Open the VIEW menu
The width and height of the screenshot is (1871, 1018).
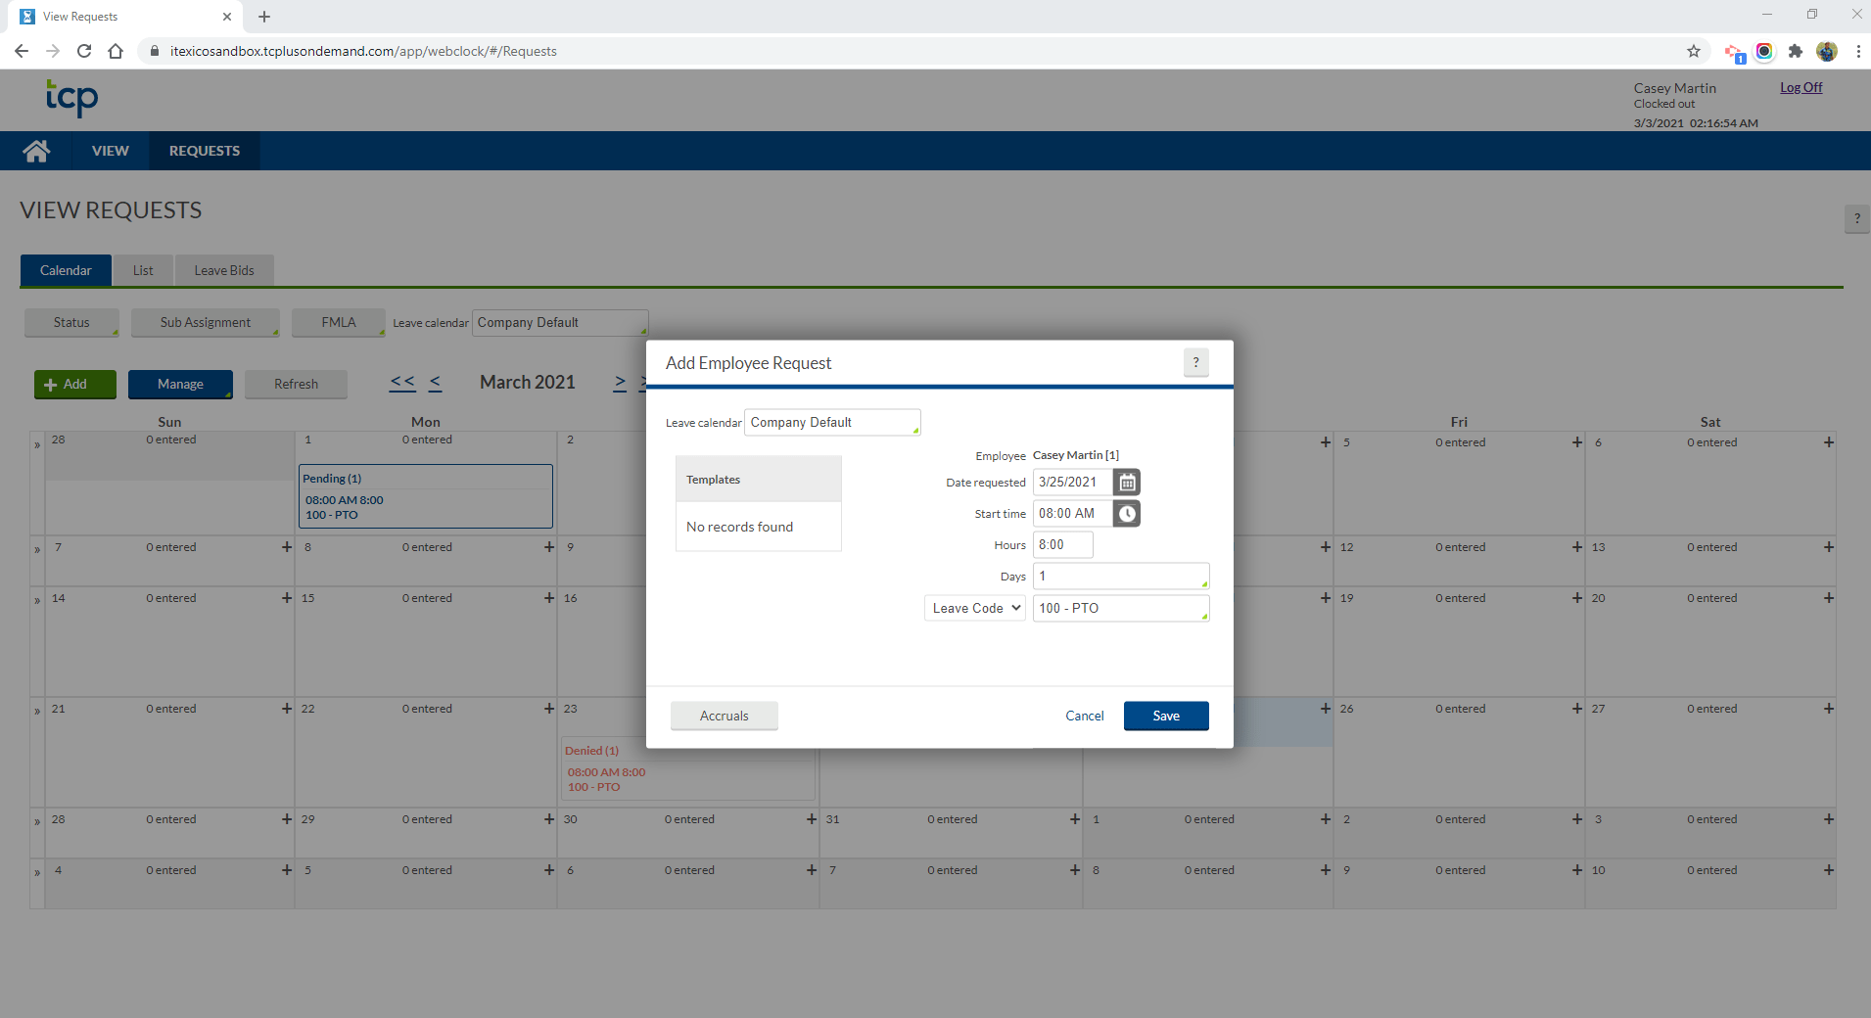coord(110,150)
